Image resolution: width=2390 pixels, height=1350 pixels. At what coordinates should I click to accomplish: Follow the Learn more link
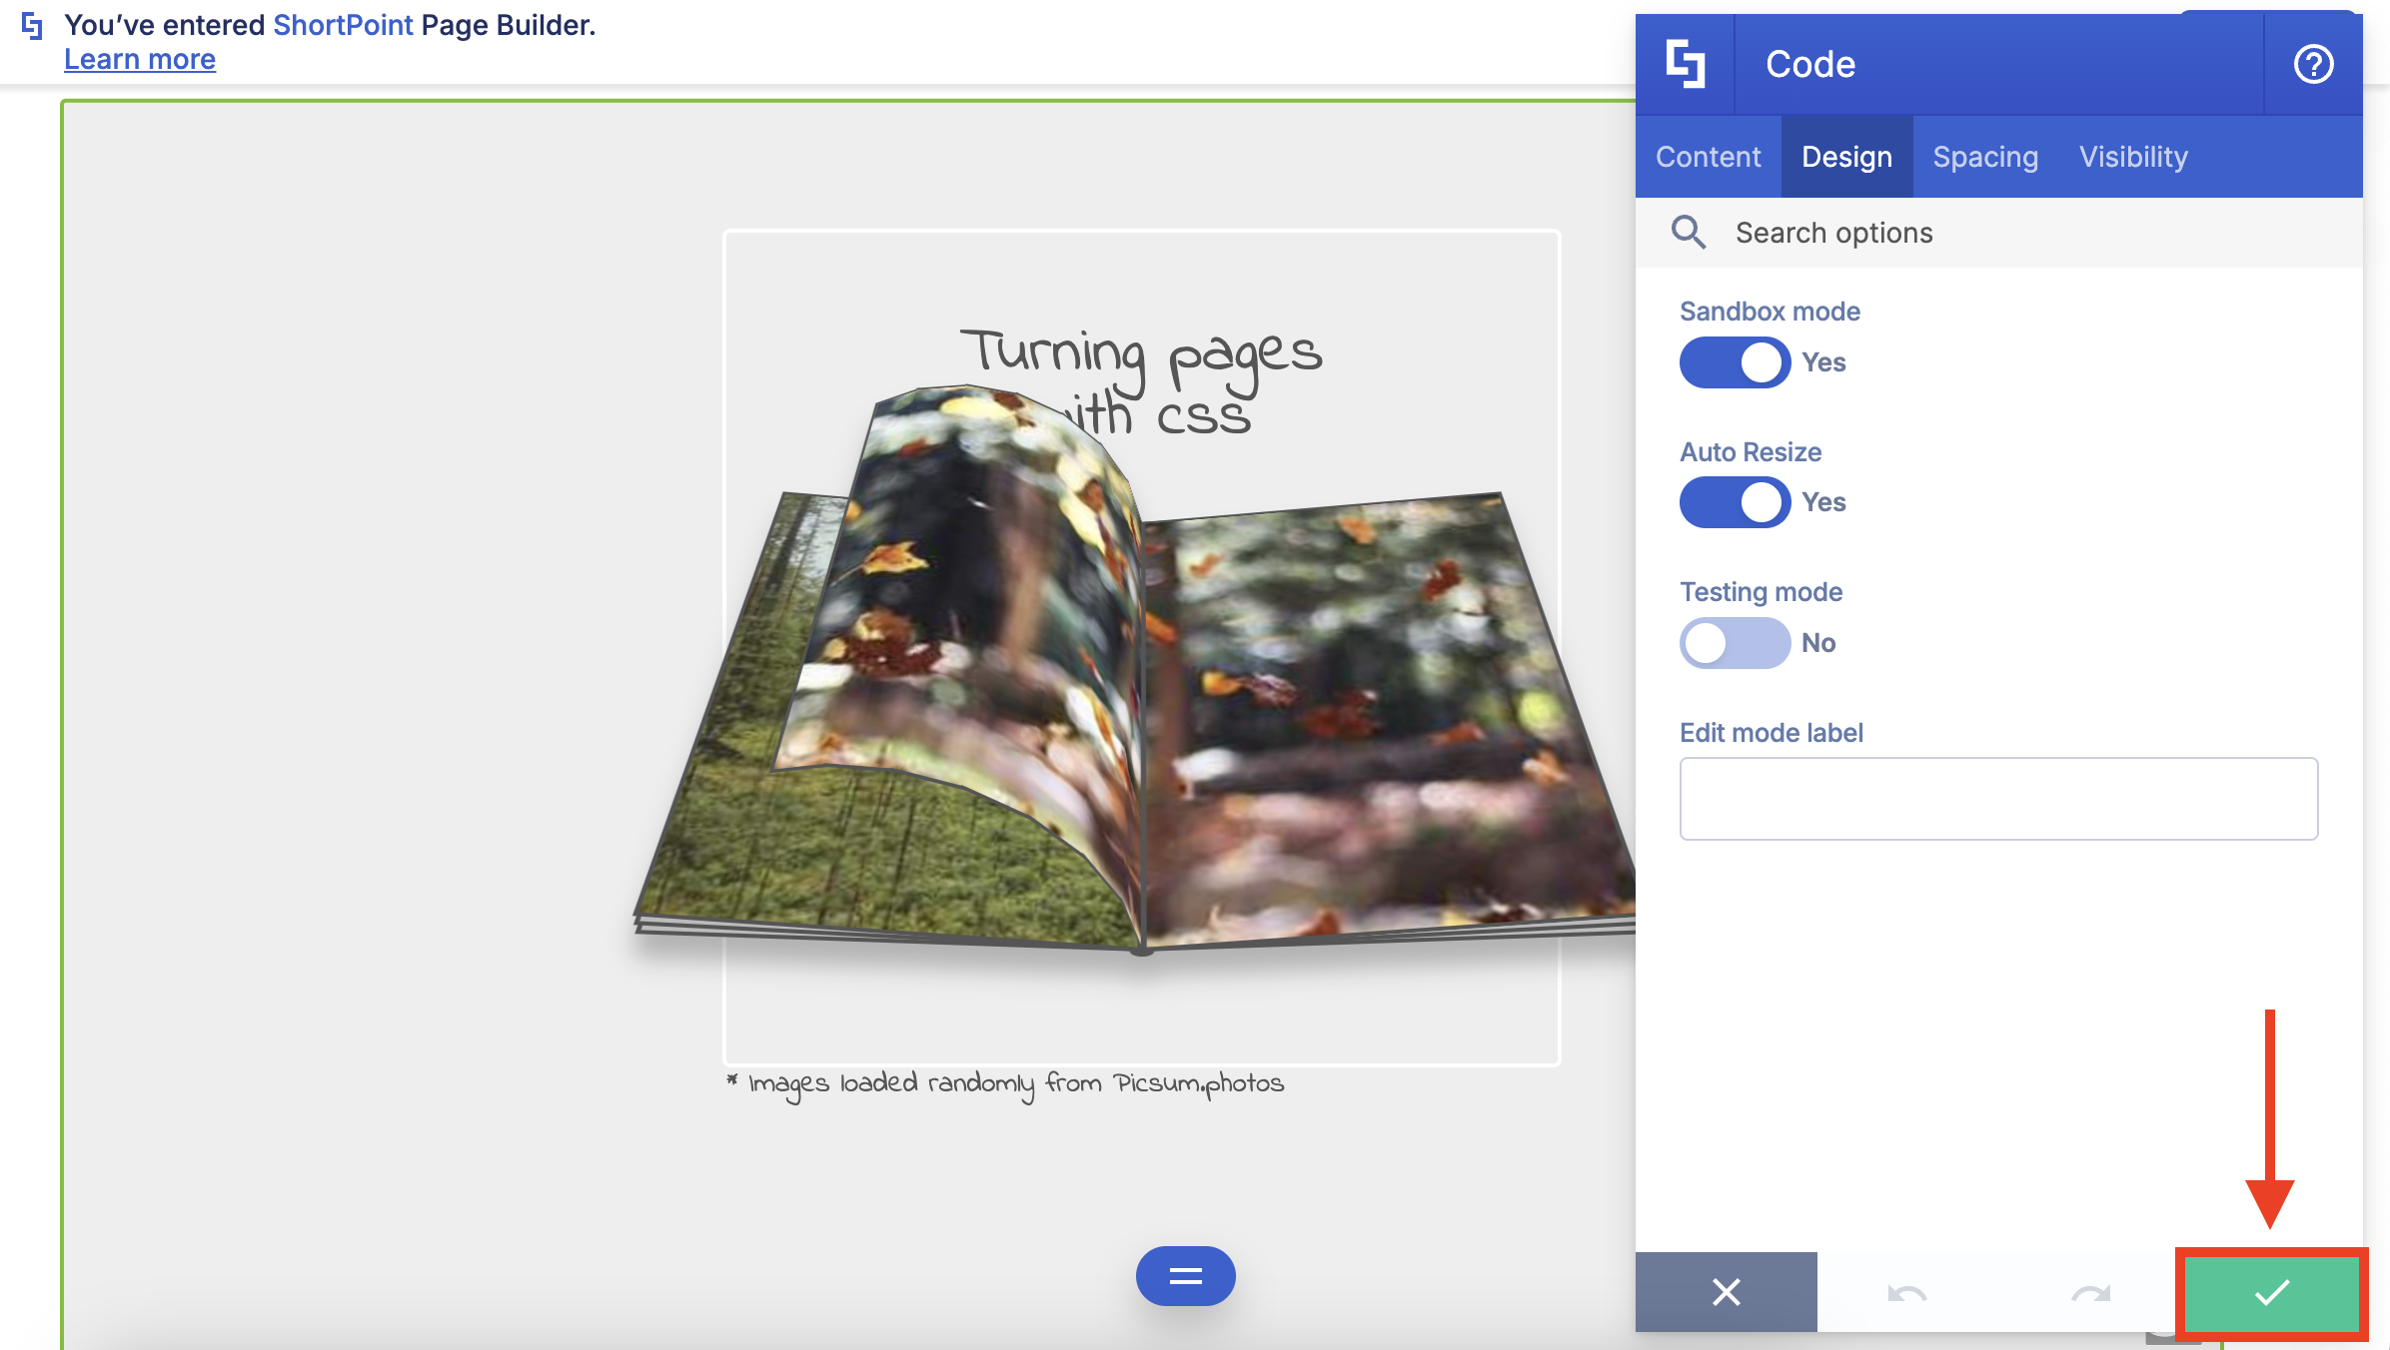click(x=140, y=60)
